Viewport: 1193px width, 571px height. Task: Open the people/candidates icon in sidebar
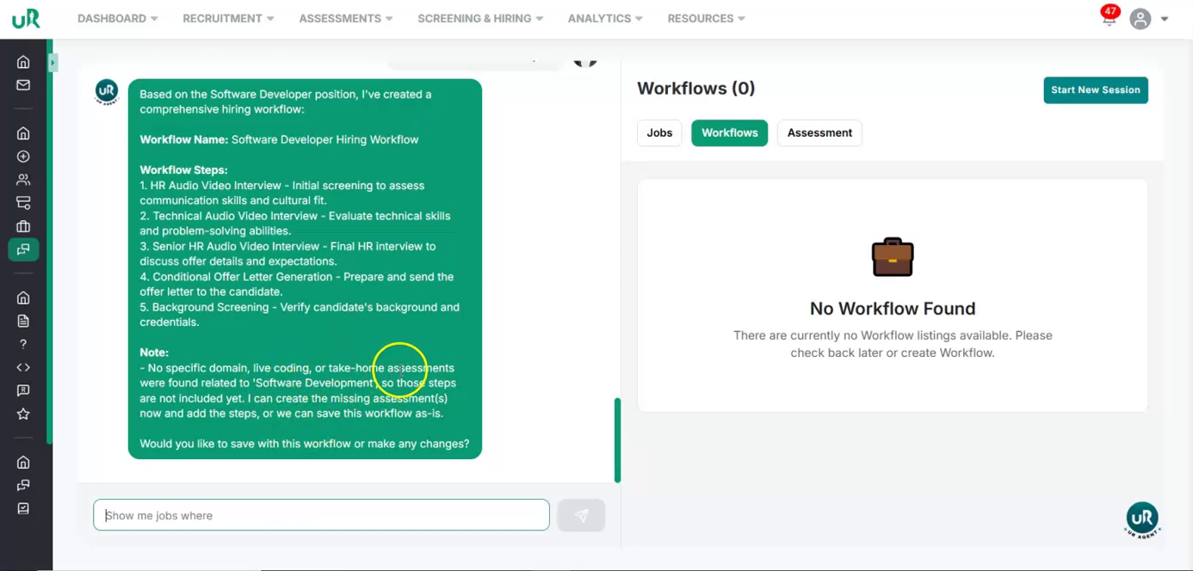23,180
